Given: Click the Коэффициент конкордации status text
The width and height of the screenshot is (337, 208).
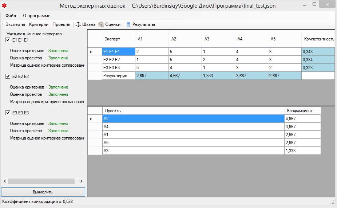Looking at the screenshot, I should (x=37, y=201).
